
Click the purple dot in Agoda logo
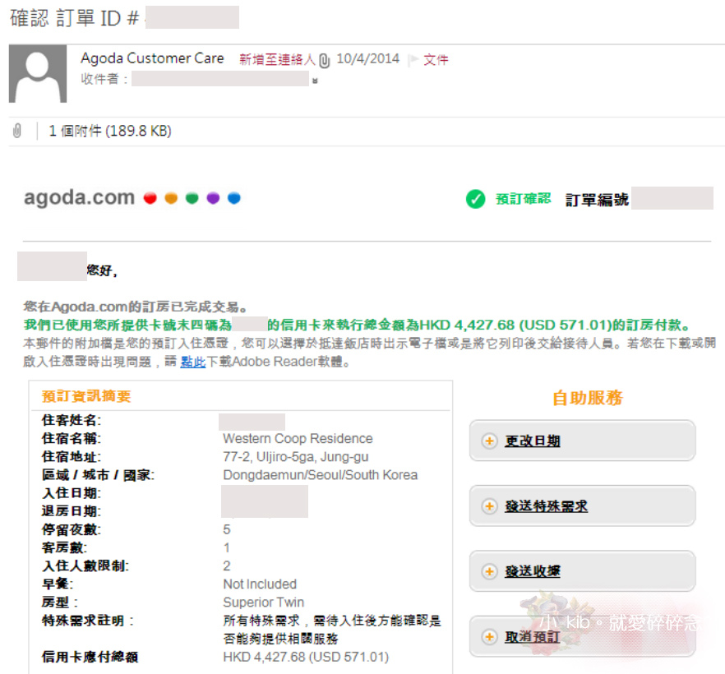coord(213,198)
